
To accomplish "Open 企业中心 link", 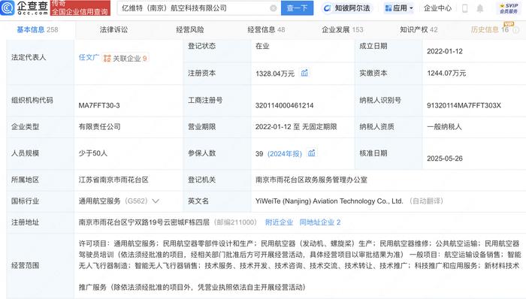I will 437,8.
